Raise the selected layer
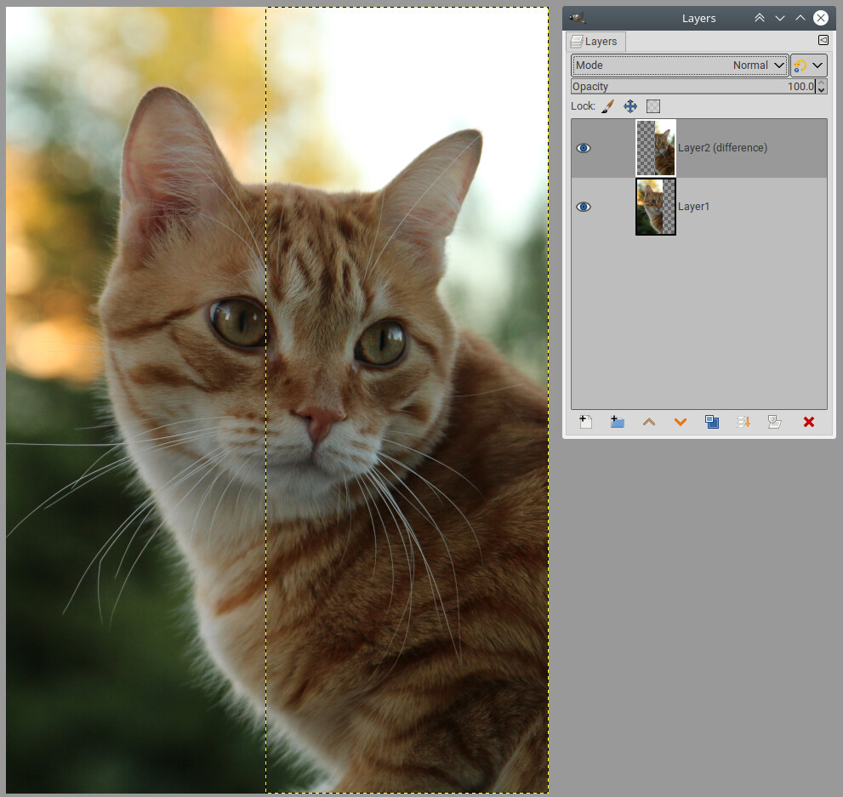The height and width of the screenshot is (797, 843). click(649, 422)
